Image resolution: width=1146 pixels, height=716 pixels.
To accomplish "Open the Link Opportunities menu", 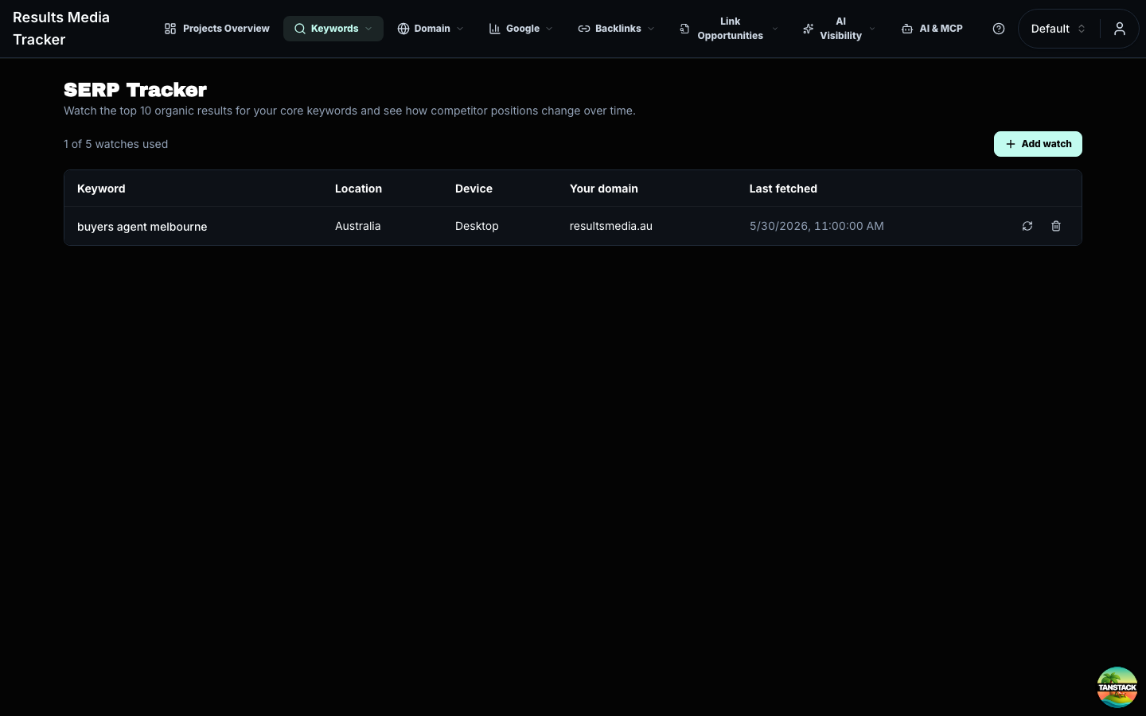I will 729,29.
